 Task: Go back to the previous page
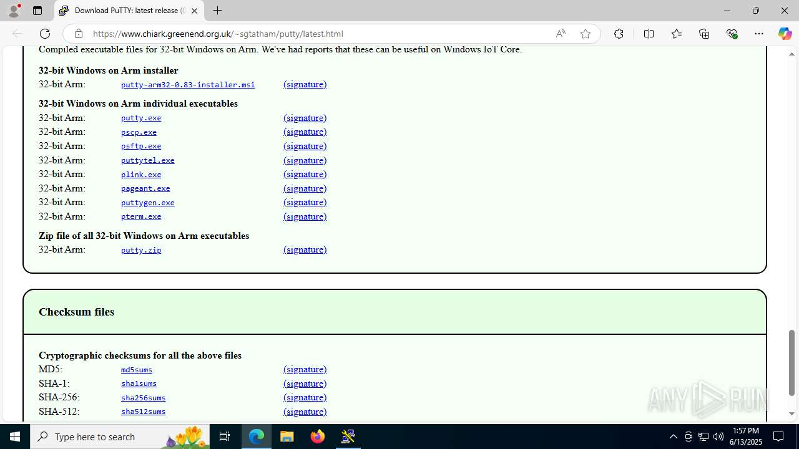pos(17,34)
